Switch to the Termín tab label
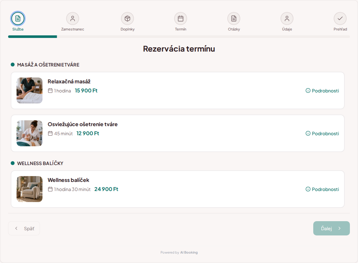Image resolution: width=358 pixels, height=263 pixels. (181, 29)
